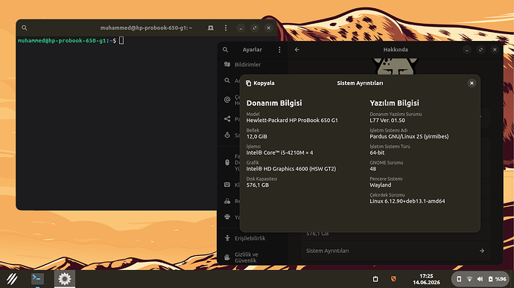Screen dimensions: 514x288
Task: Click model text Hewlett-Packard HP ProBook 650 G1
Action: pos(292,121)
